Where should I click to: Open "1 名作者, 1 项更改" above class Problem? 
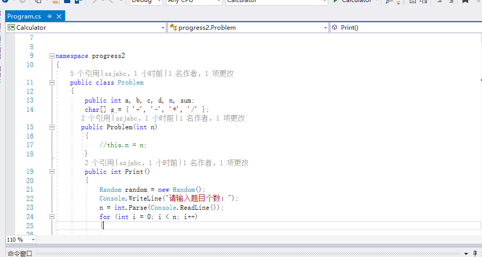[x=201, y=73]
